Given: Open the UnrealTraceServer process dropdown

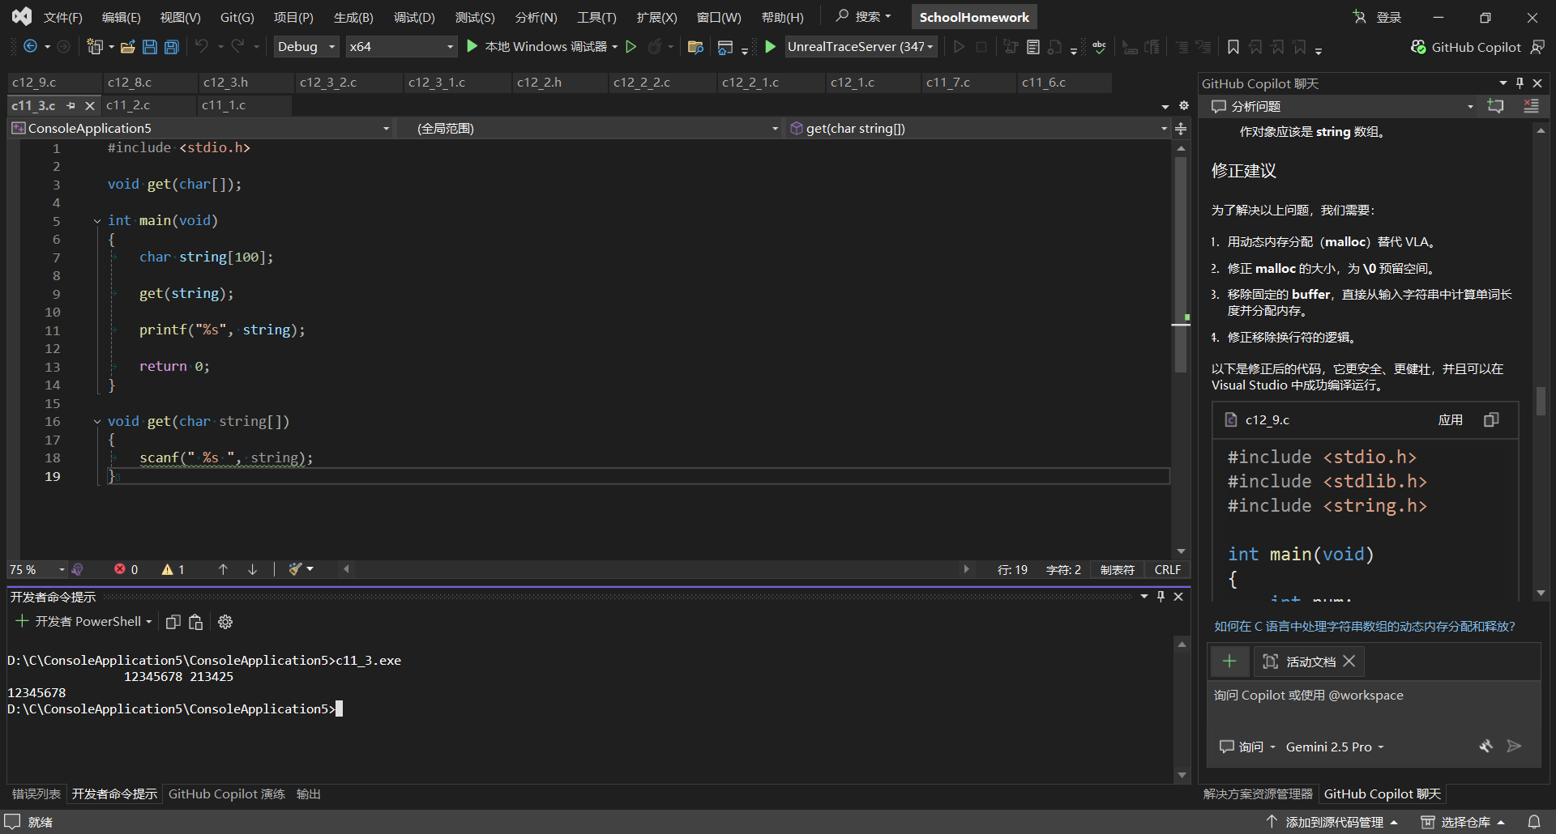Looking at the screenshot, I should click(x=861, y=47).
